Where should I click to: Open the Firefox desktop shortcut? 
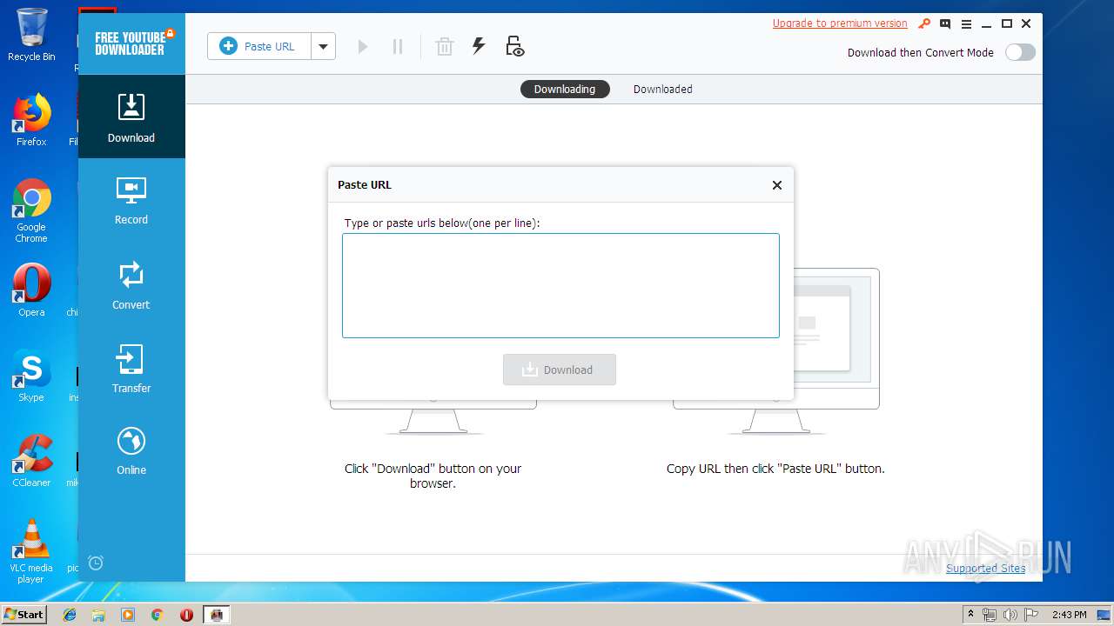(x=31, y=119)
